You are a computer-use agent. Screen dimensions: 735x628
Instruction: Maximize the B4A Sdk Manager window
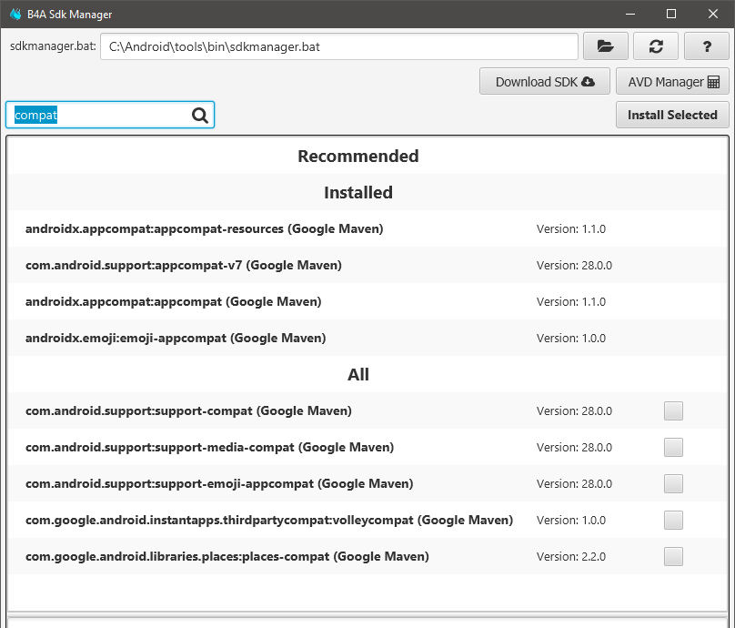pos(671,15)
